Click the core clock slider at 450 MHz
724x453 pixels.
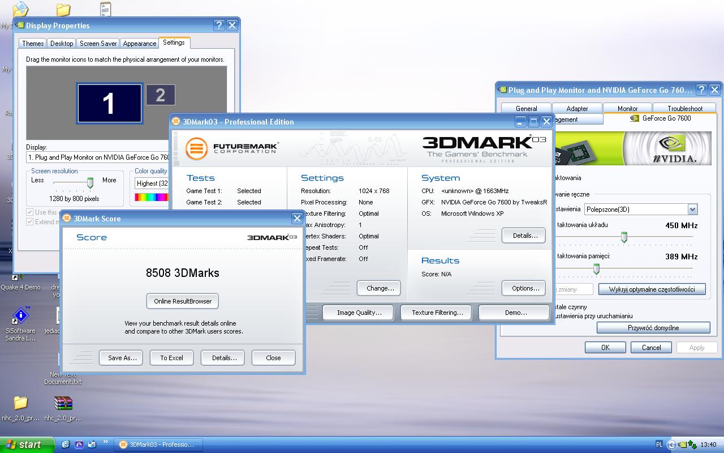coord(624,237)
